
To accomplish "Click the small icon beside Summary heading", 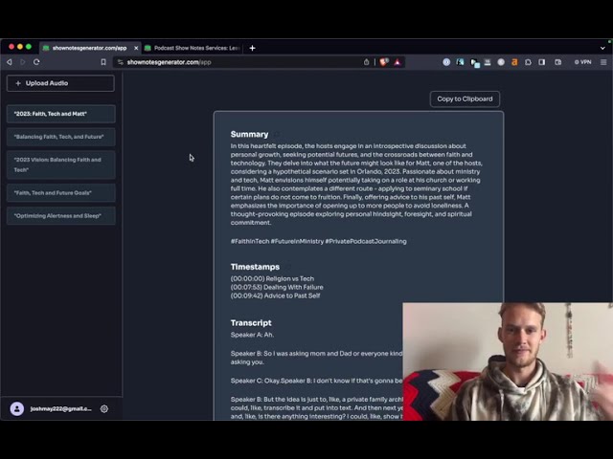I will coord(276,135).
